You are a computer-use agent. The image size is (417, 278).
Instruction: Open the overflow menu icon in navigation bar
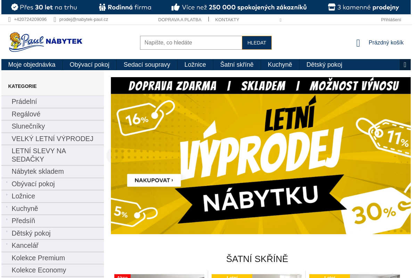405,65
